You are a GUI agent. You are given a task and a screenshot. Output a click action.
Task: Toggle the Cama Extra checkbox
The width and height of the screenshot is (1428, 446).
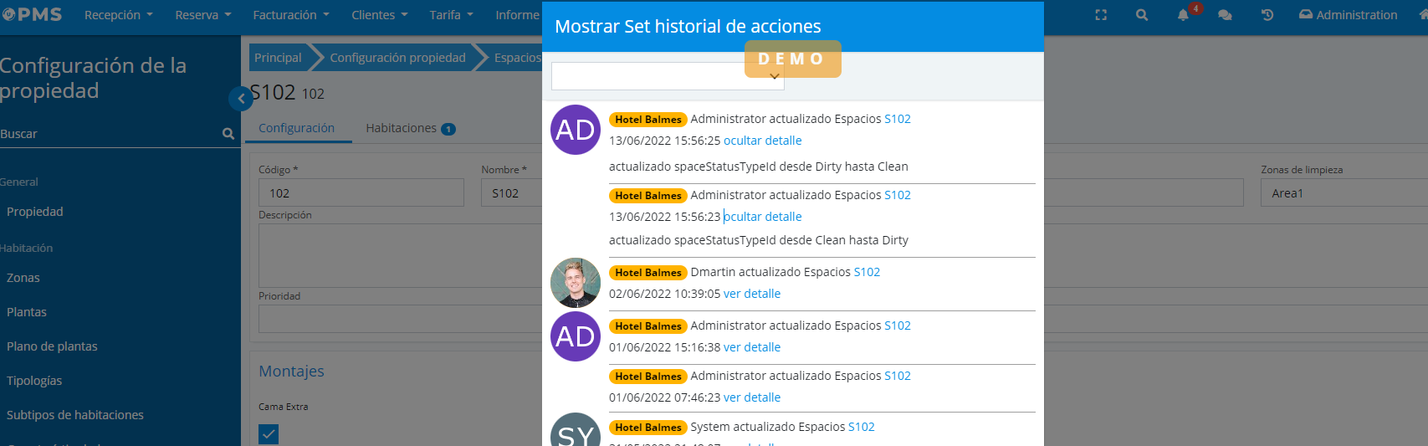269,434
